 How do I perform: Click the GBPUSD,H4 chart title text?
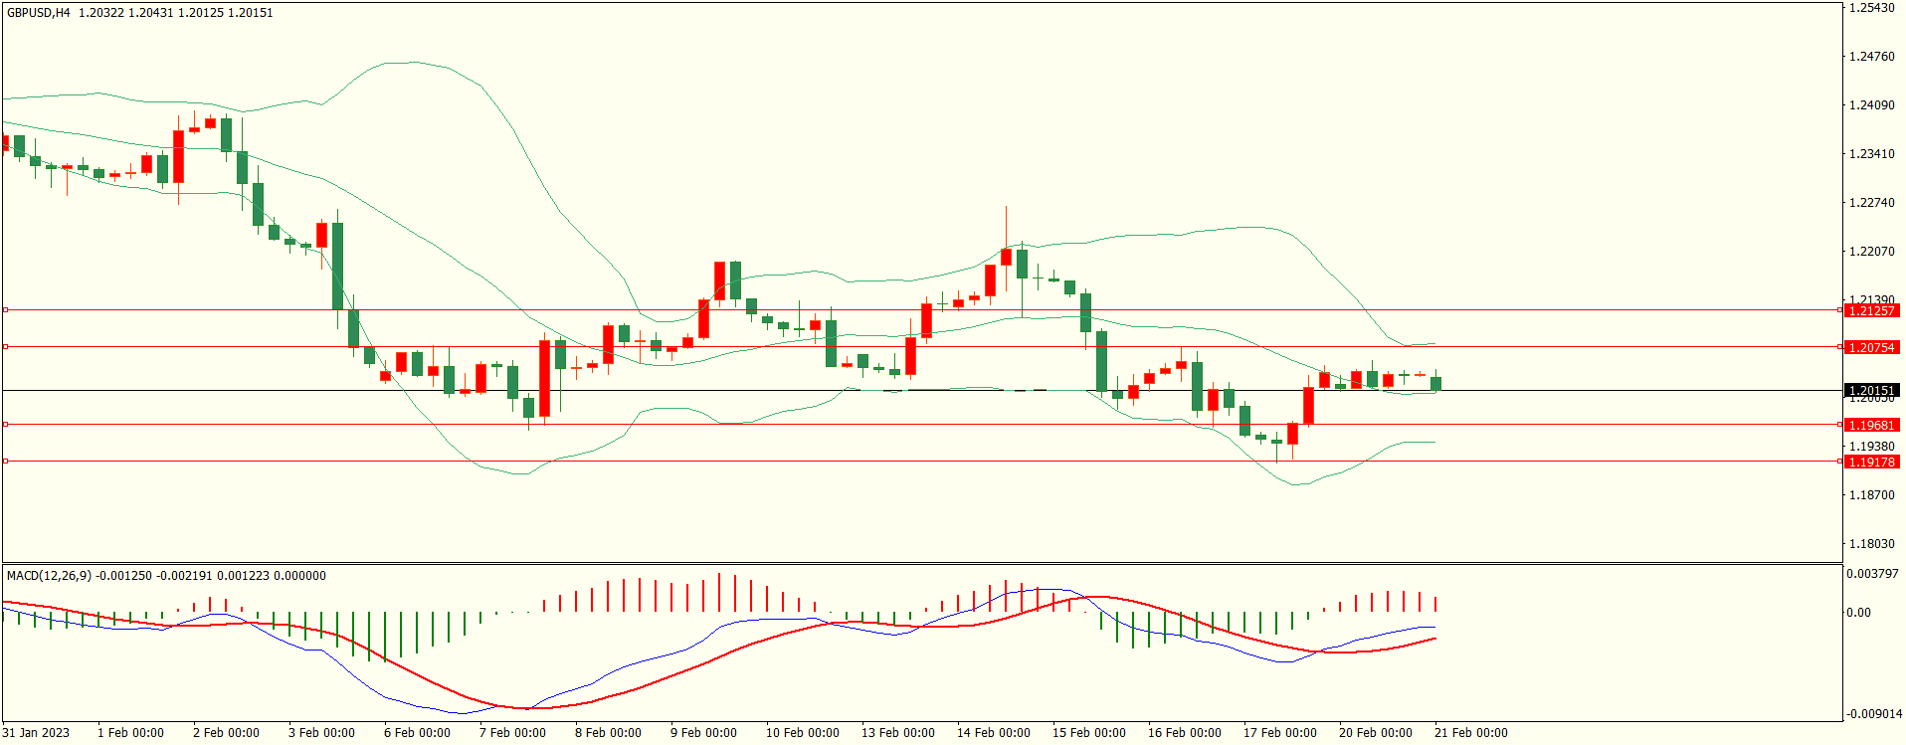pos(39,13)
